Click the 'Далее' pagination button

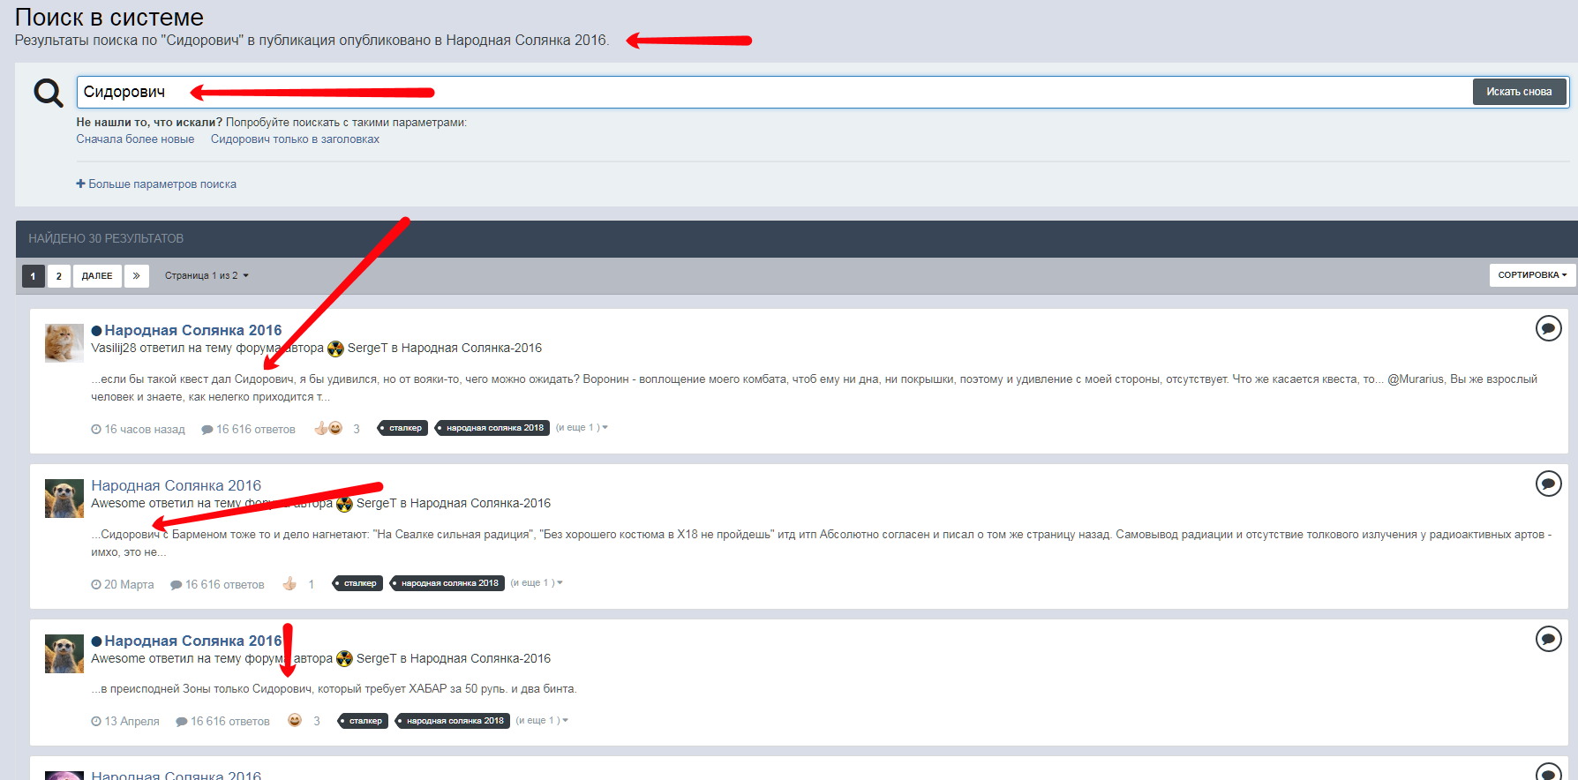point(97,276)
